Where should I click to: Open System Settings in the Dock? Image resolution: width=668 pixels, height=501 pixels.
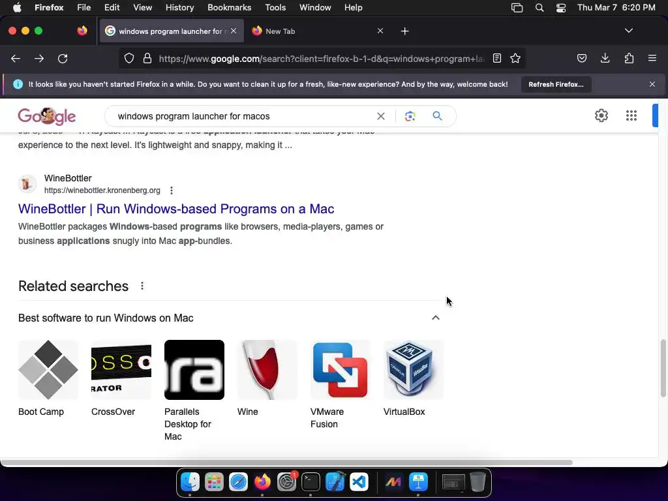(287, 482)
